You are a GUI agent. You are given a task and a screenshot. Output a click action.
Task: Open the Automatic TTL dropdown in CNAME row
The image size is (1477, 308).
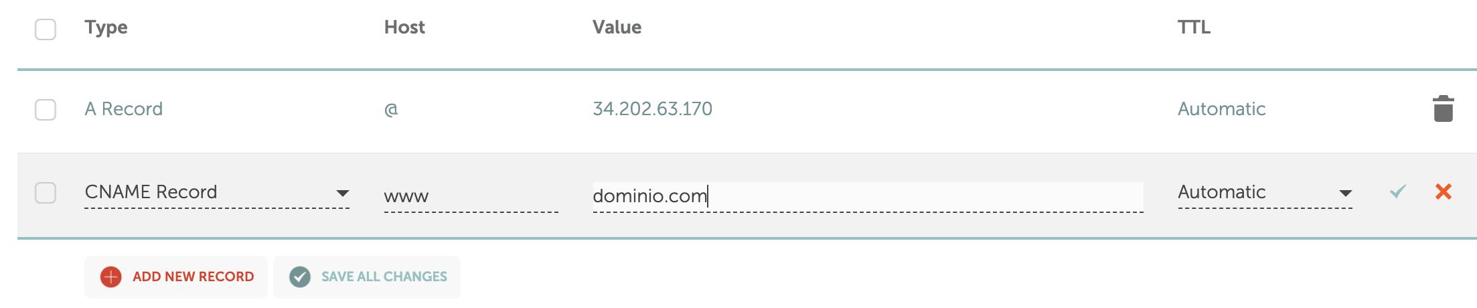(x=1265, y=193)
